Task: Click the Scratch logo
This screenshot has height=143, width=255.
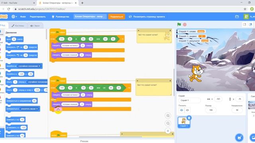Action: (x=4, y=17)
